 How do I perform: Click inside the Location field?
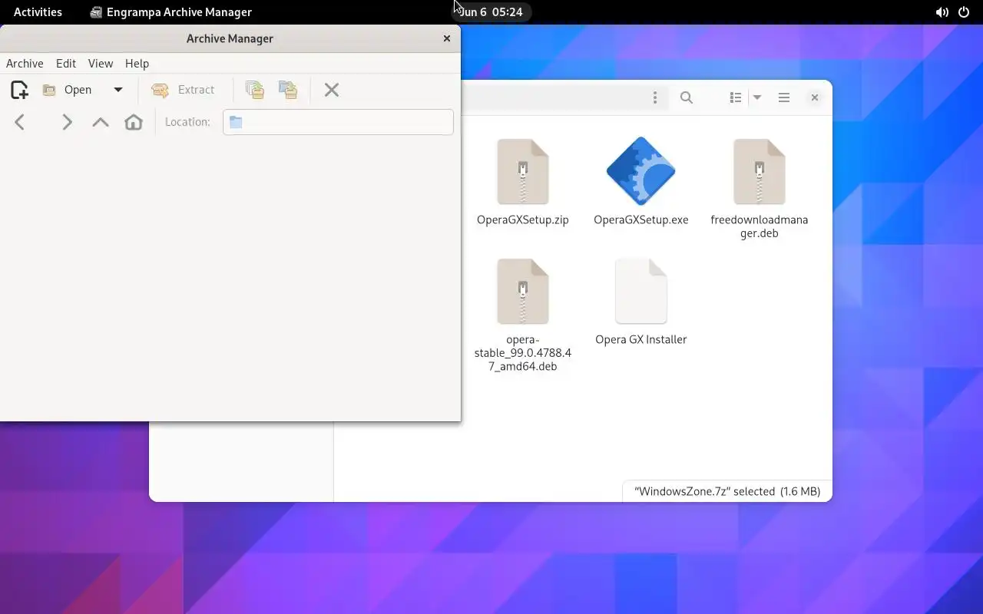coord(338,122)
